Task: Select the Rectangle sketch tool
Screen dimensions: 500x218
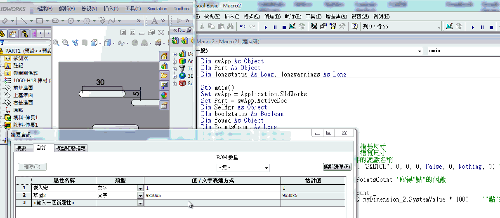Action: click(40, 21)
